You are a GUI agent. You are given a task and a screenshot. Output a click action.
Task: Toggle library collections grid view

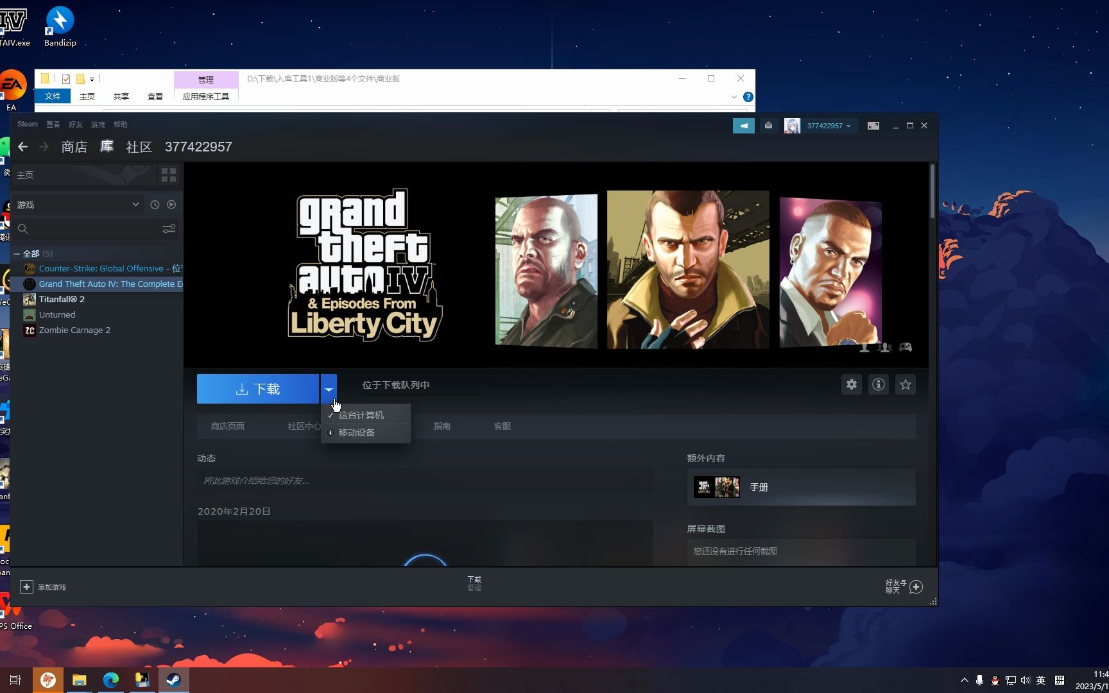pyautogui.click(x=169, y=175)
